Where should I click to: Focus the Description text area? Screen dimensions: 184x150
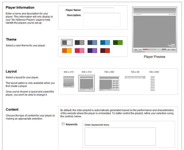(102, 20)
